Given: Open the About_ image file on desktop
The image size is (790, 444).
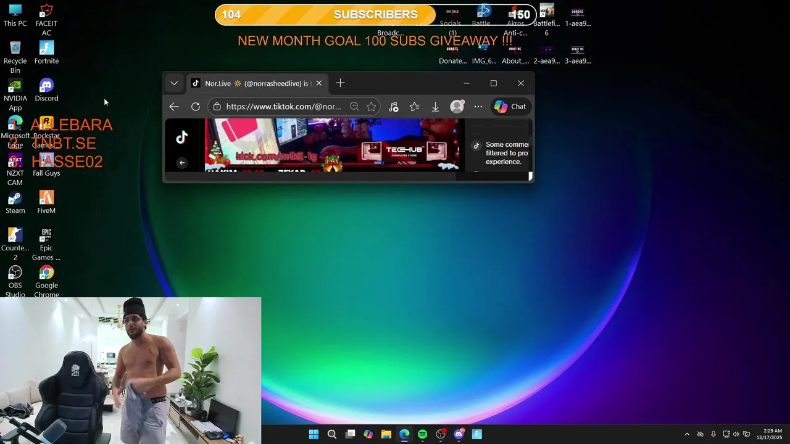Looking at the screenshot, I should click(515, 54).
